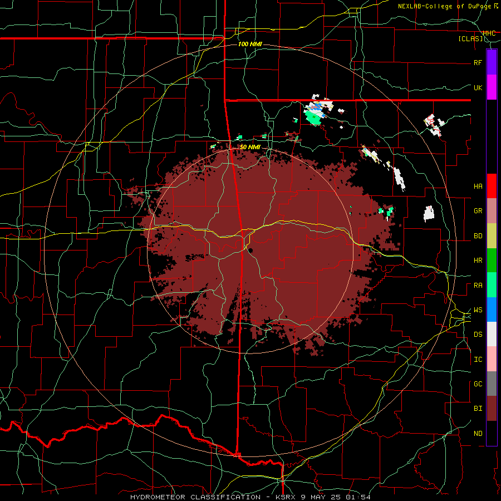501x501 pixels.
Task: Click the HYDROMETEOR CLASSIFICATION KSRX title text
Action: (250, 497)
